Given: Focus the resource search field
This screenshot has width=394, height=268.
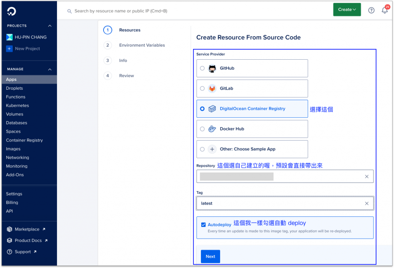Looking at the screenshot, I should pyautogui.click(x=121, y=11).
